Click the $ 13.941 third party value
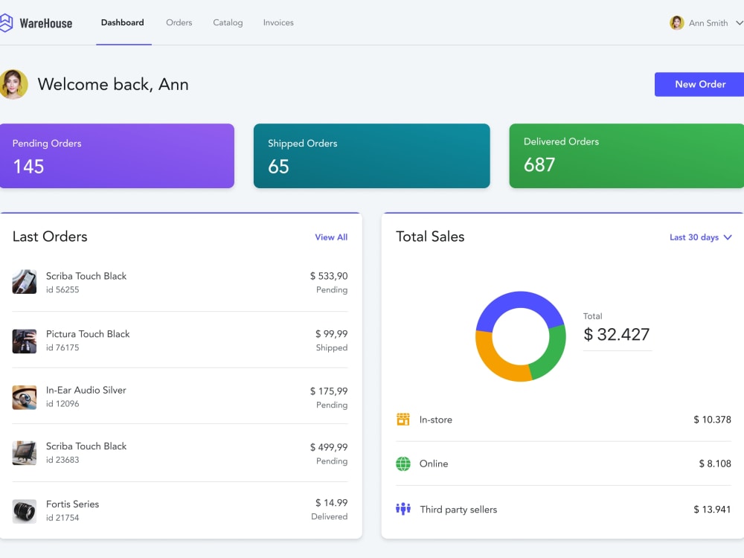Screen dimensions: 744x558 coord(712,510)
